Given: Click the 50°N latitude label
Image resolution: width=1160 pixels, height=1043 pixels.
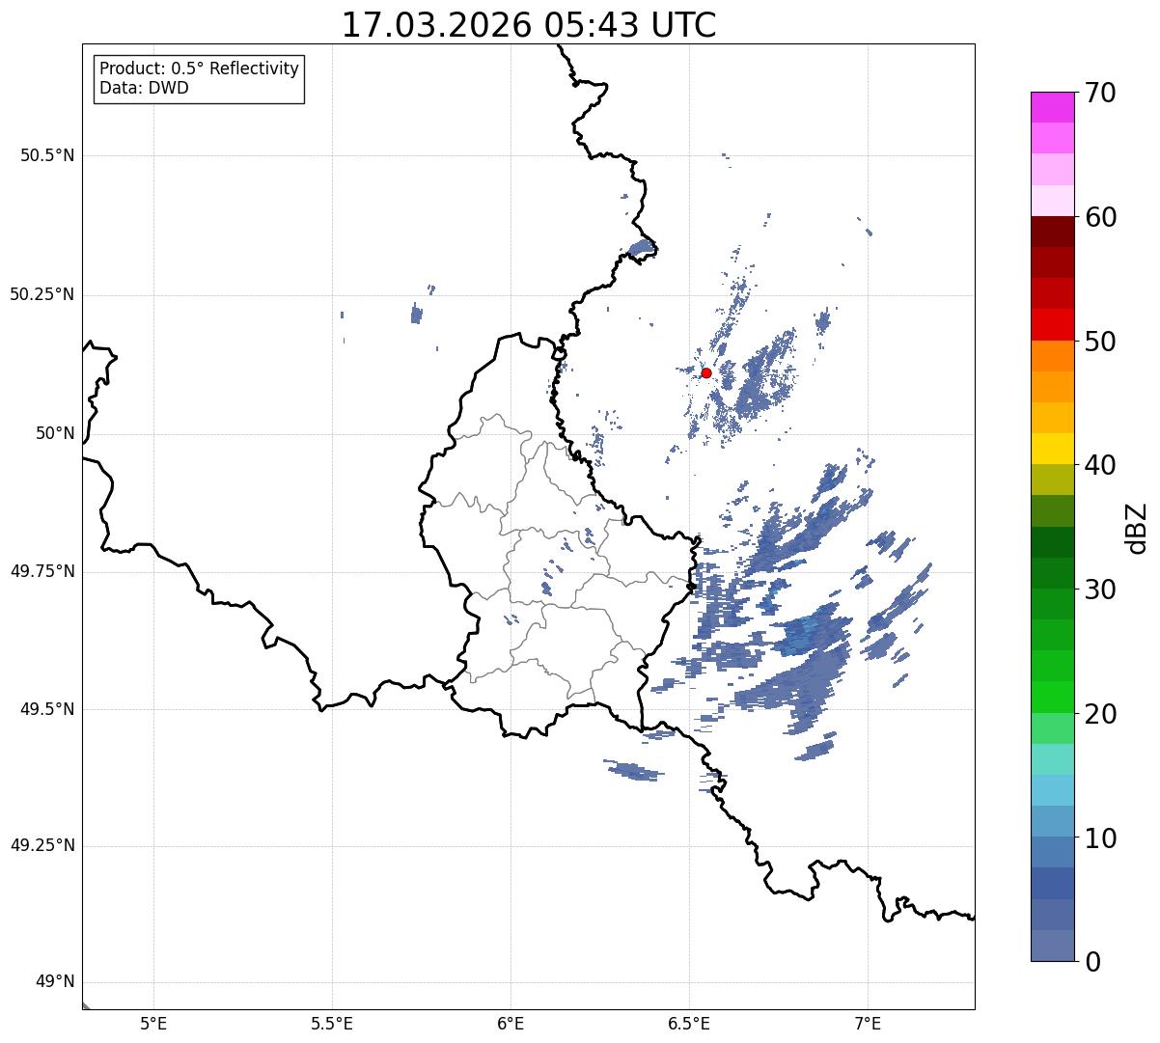Looking at the screenshot, I should pyautogui.click(x=55, y=433).
